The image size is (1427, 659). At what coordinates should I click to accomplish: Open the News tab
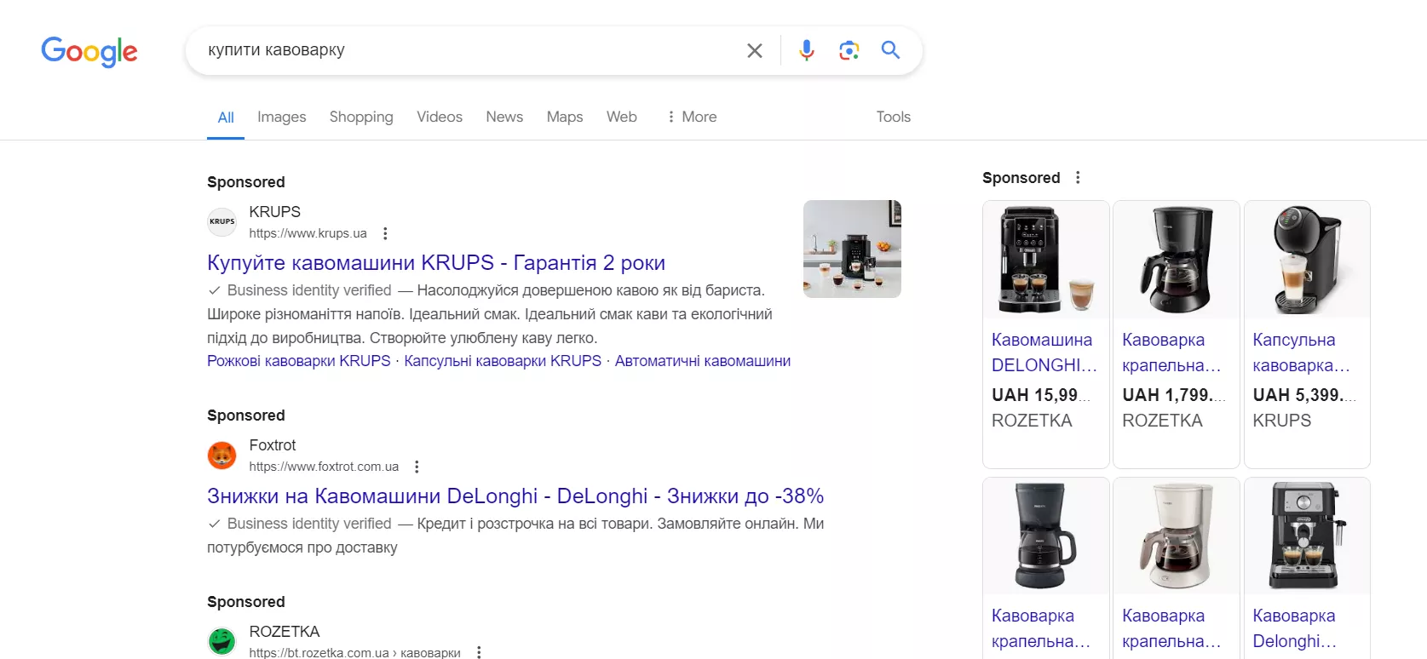coord(504,117)
